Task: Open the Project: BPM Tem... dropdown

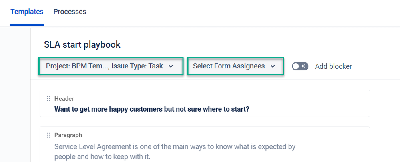Action: [111, 66]
